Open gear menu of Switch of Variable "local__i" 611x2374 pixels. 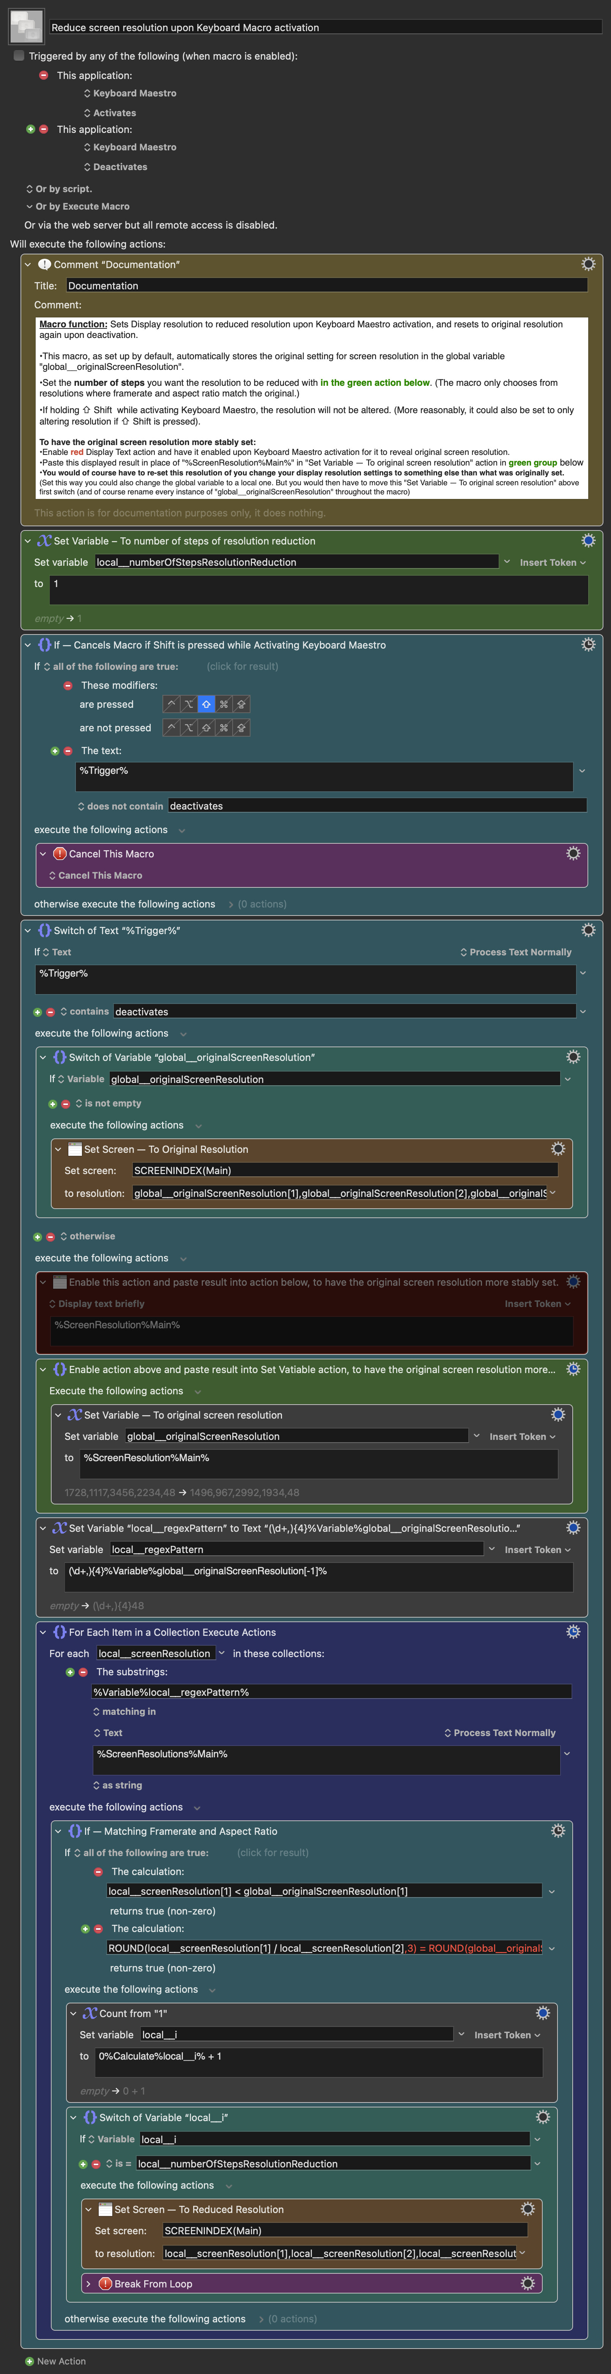coord(543,2118)
